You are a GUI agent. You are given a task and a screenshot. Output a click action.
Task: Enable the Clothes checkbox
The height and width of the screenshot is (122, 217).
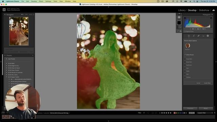click(185, 77)
